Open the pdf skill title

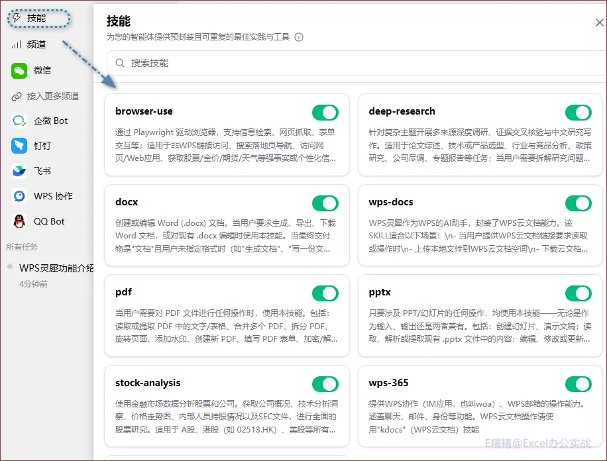tap(123, 292)
